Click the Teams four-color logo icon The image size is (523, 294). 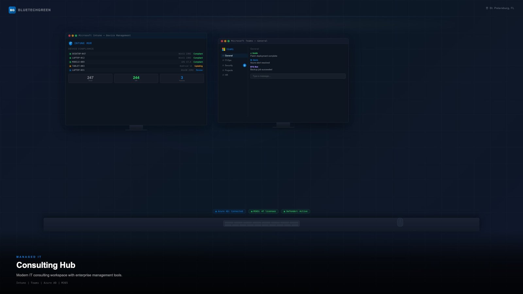coord(224,49)
